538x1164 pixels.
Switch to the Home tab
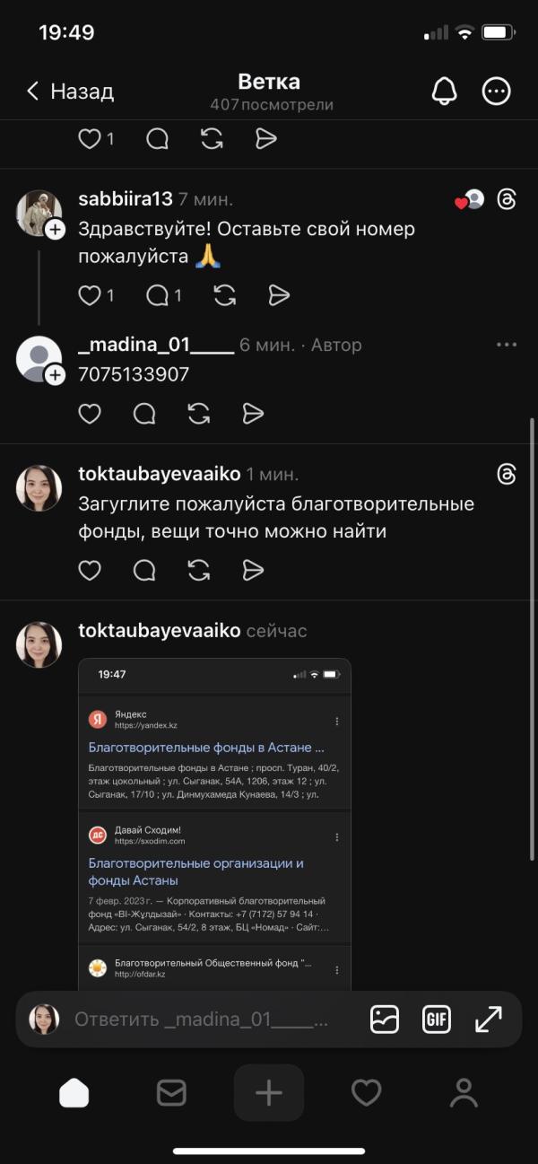point(74,1092)
